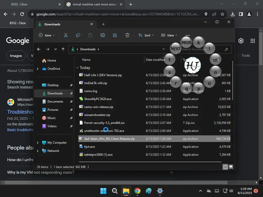Expand the My Computer tree node

point(37,143)
